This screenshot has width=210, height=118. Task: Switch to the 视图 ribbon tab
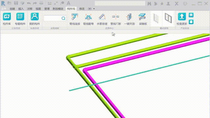(x=38, y=9)
